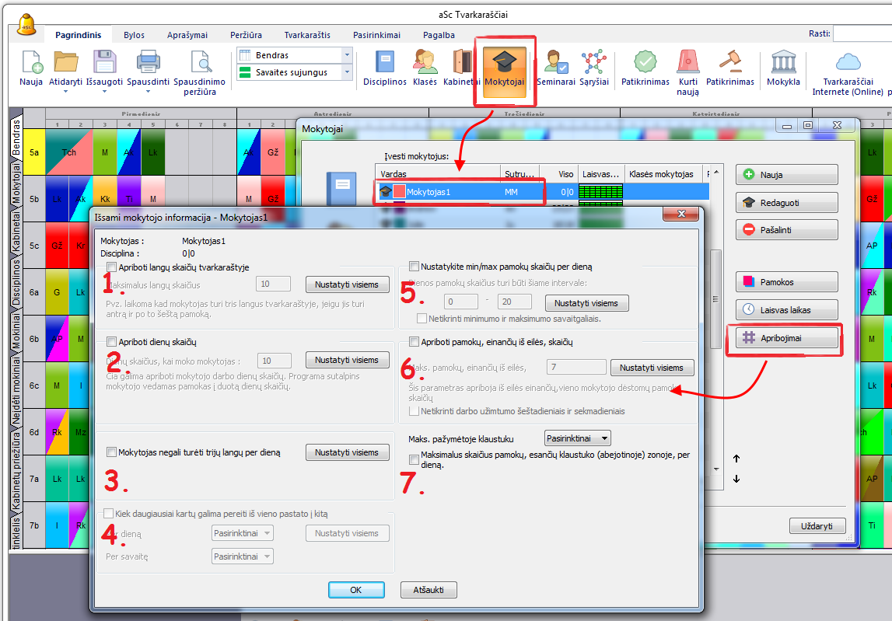
Task: Open the Savaites sujungus dropdown
Action: point(347,72)
